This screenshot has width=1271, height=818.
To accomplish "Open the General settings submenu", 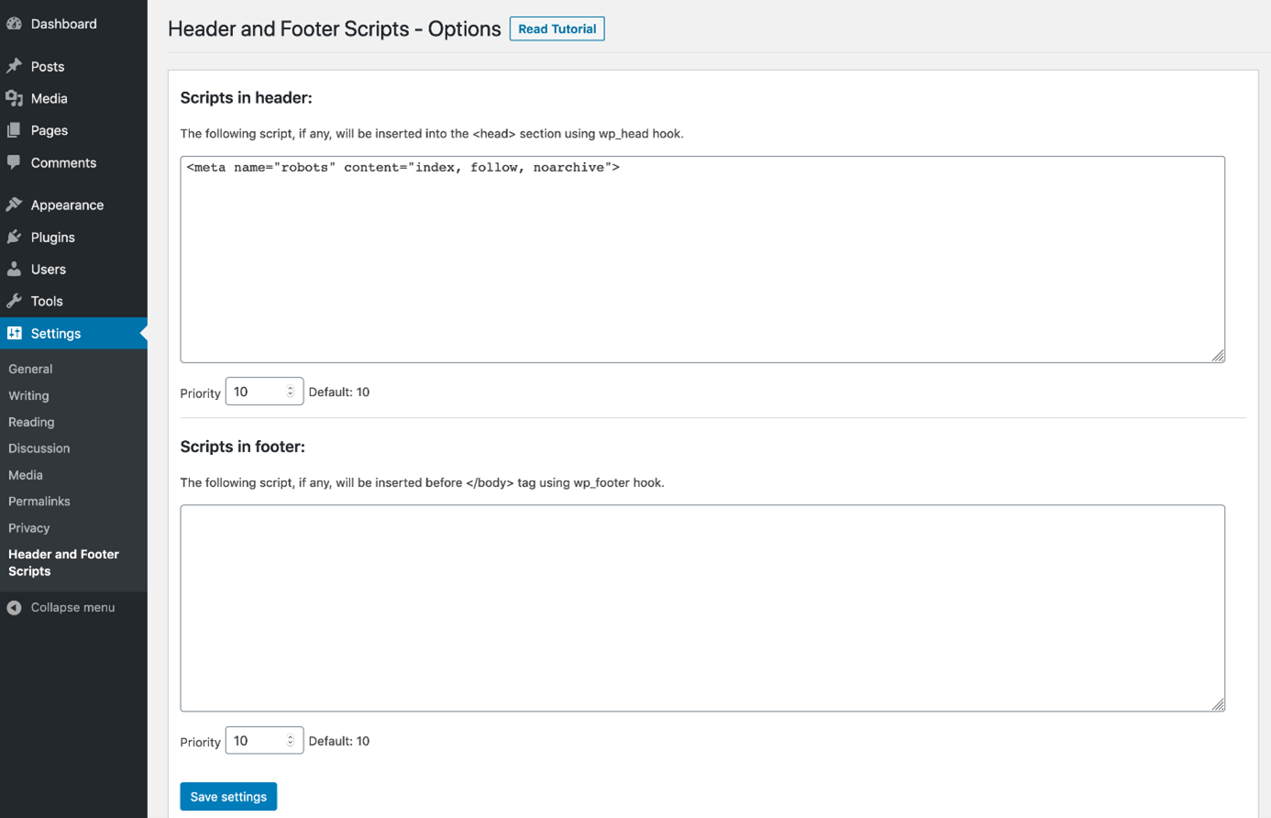I will pos(30,369).
